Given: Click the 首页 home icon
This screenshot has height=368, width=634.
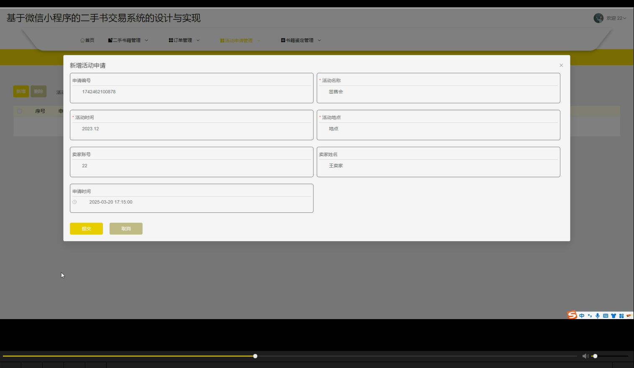Looking at the screenshot, I should point(82,40).
